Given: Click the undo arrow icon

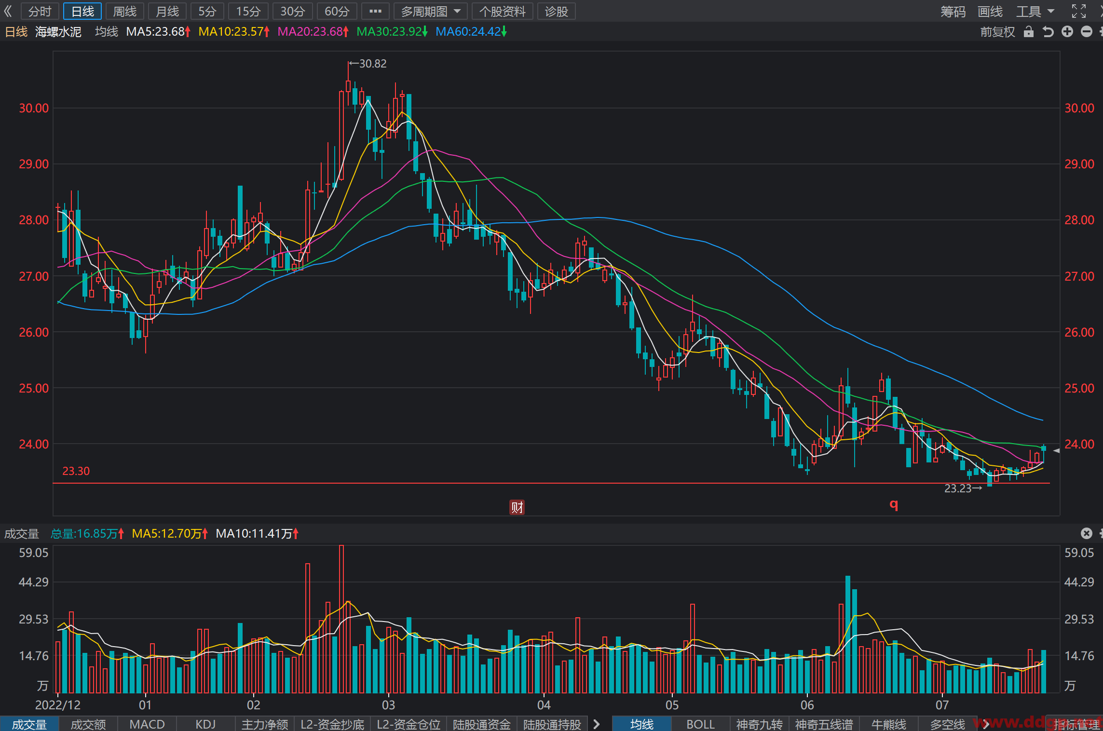Looking at the screenshot, I should tap(1048, 32).
